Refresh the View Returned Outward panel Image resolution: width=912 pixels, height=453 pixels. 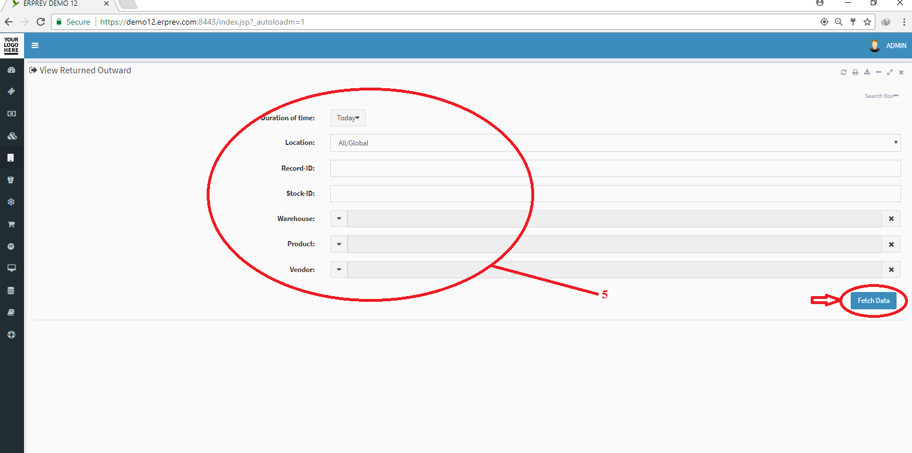click(843, 72)
